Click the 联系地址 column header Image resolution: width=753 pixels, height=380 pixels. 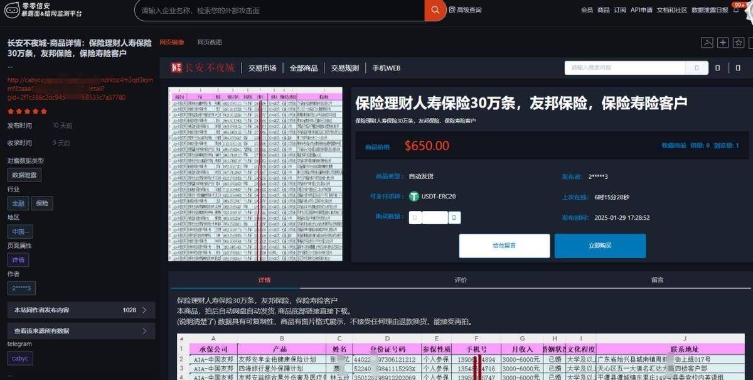[x=685, y=349]
